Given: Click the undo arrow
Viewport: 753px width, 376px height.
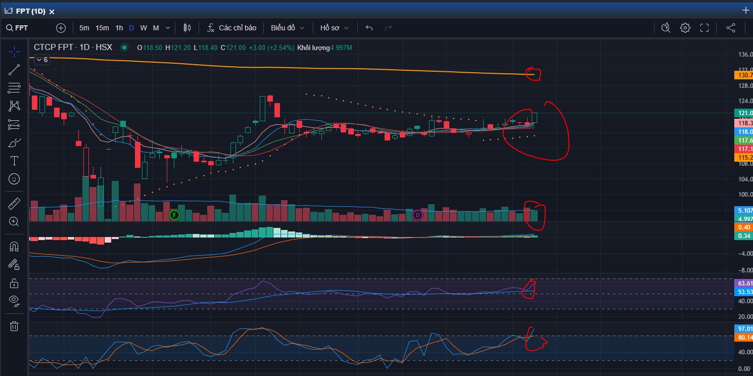Looking at the screenshot, I should pyautogui.click(x=369, y=28).
